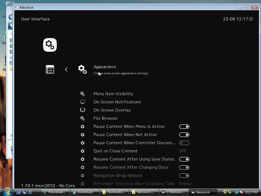Click the 12:17 PM taskbar clock

pos(251,192)
